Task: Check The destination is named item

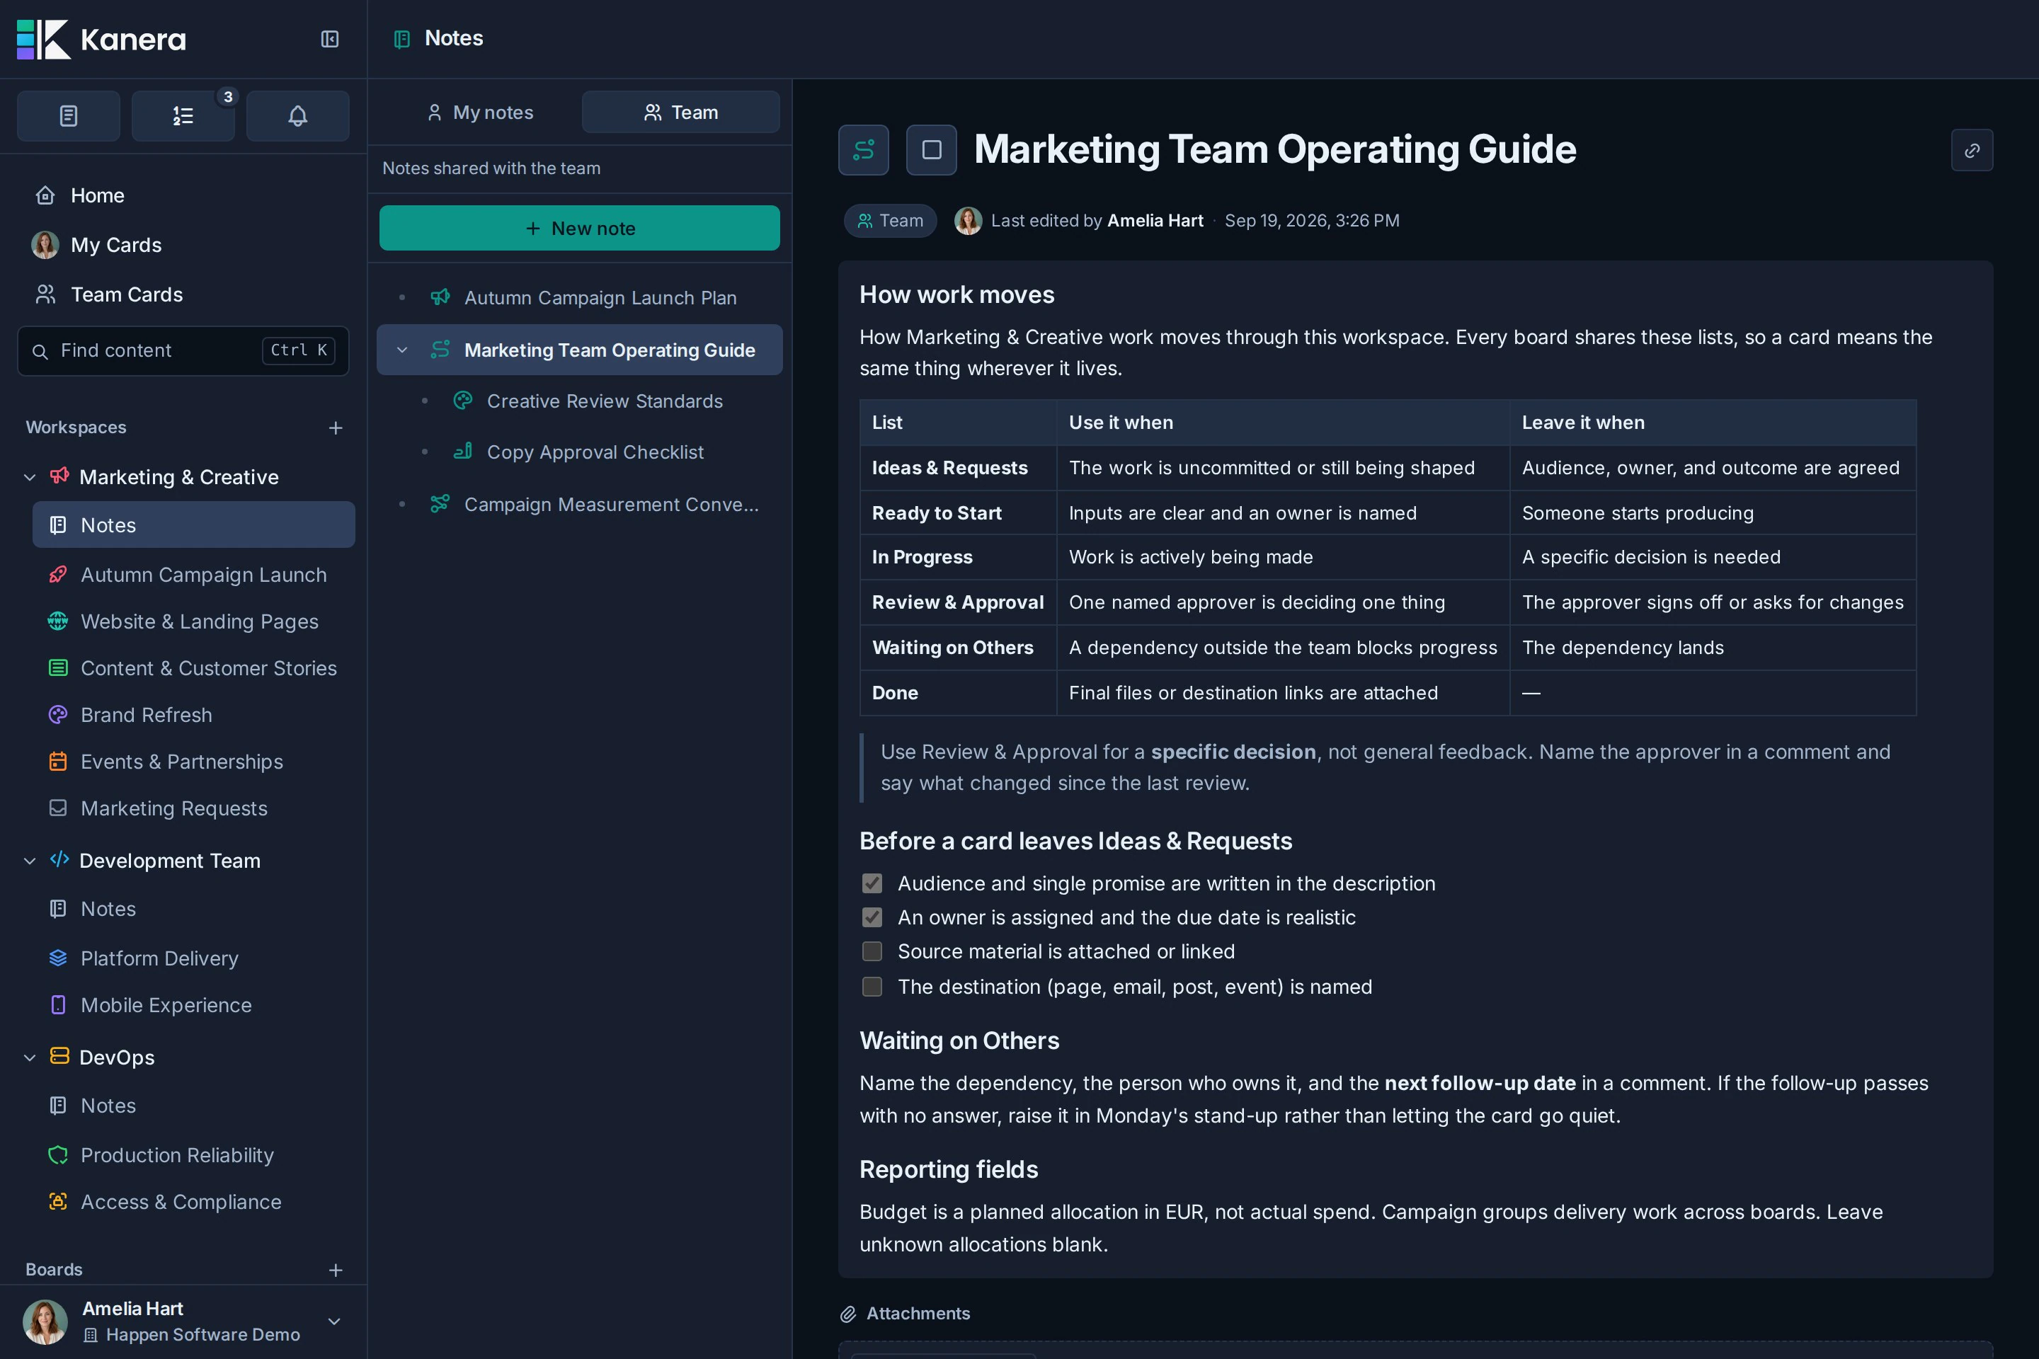Action: [x=872, y=986]
